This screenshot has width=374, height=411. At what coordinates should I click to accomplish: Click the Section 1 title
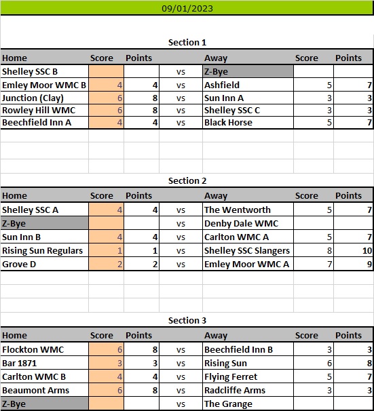click(x=187, y=43)
